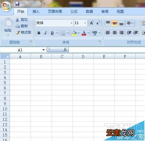The width and height of the screenshot is (145, 141).
Task: Expand the font color dropdown arrow
Action: pos(88,33)
